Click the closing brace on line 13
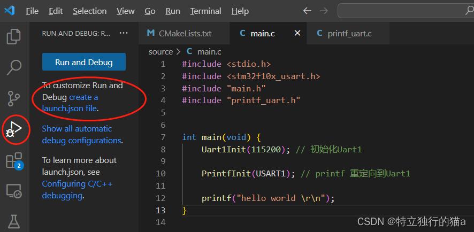The image size is (474, 232). tap(185, 211)
